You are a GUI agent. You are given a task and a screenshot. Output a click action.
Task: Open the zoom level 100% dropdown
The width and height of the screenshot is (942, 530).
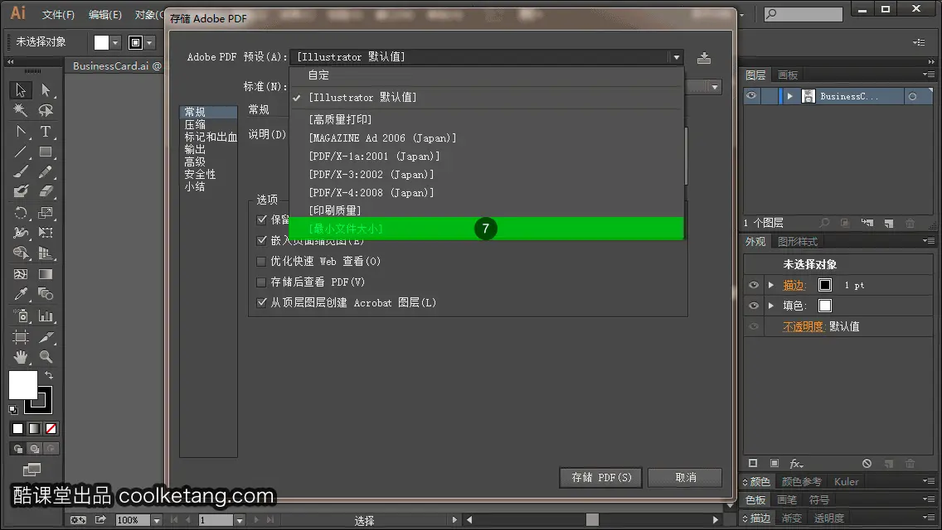(156, 520)
